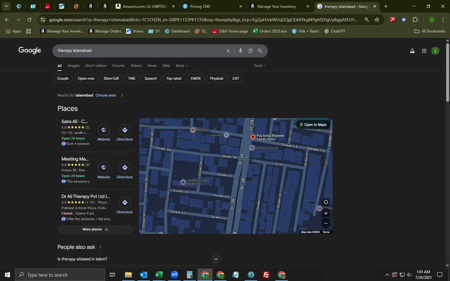Open Chrome three-dot menu
The image size is (450, 281).
pyautogui.click(x=443, y=20)
